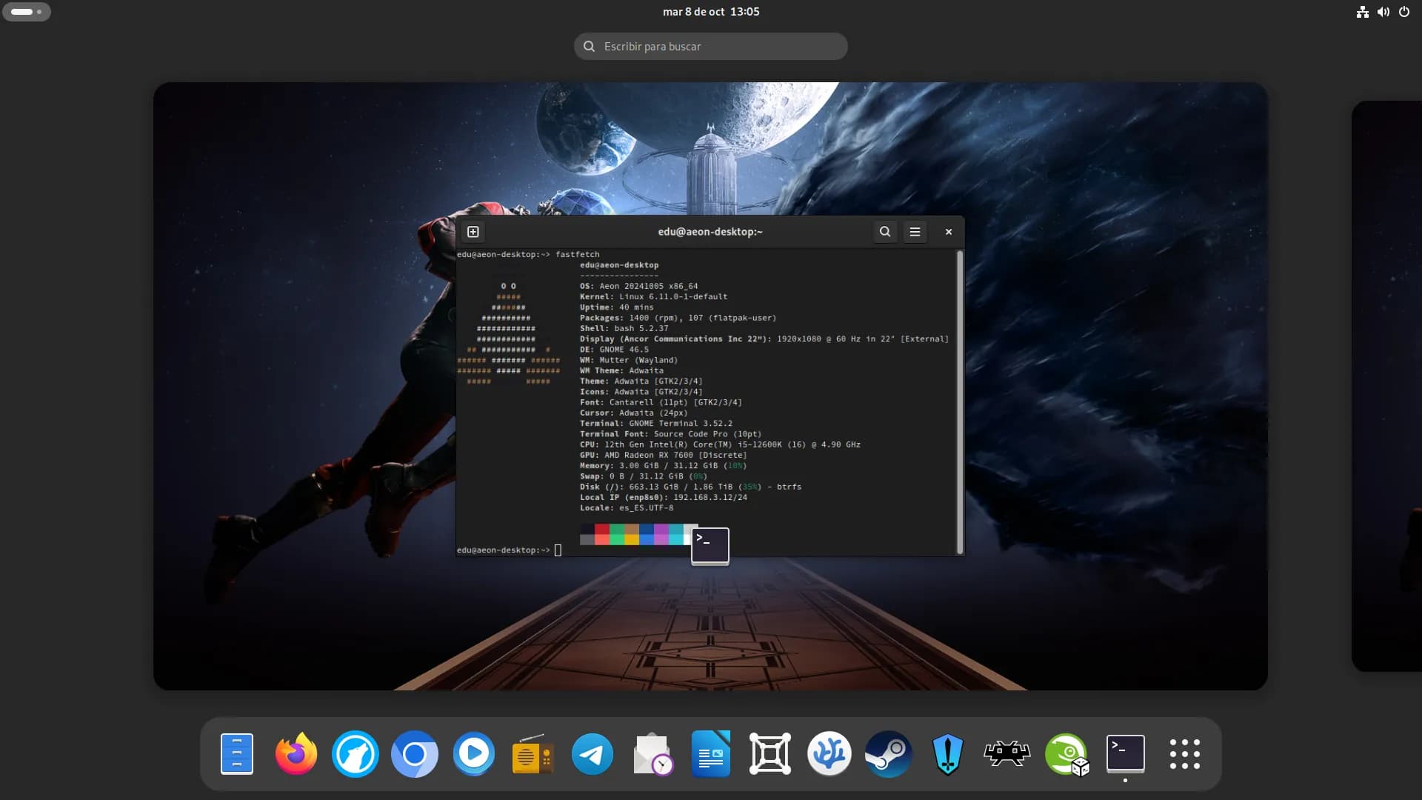This screenshot has width=1422, height=800.
Task: Open the clock showing mar 8 de oct 13:05
Action: pyautogui.click(x=711, y=12)
